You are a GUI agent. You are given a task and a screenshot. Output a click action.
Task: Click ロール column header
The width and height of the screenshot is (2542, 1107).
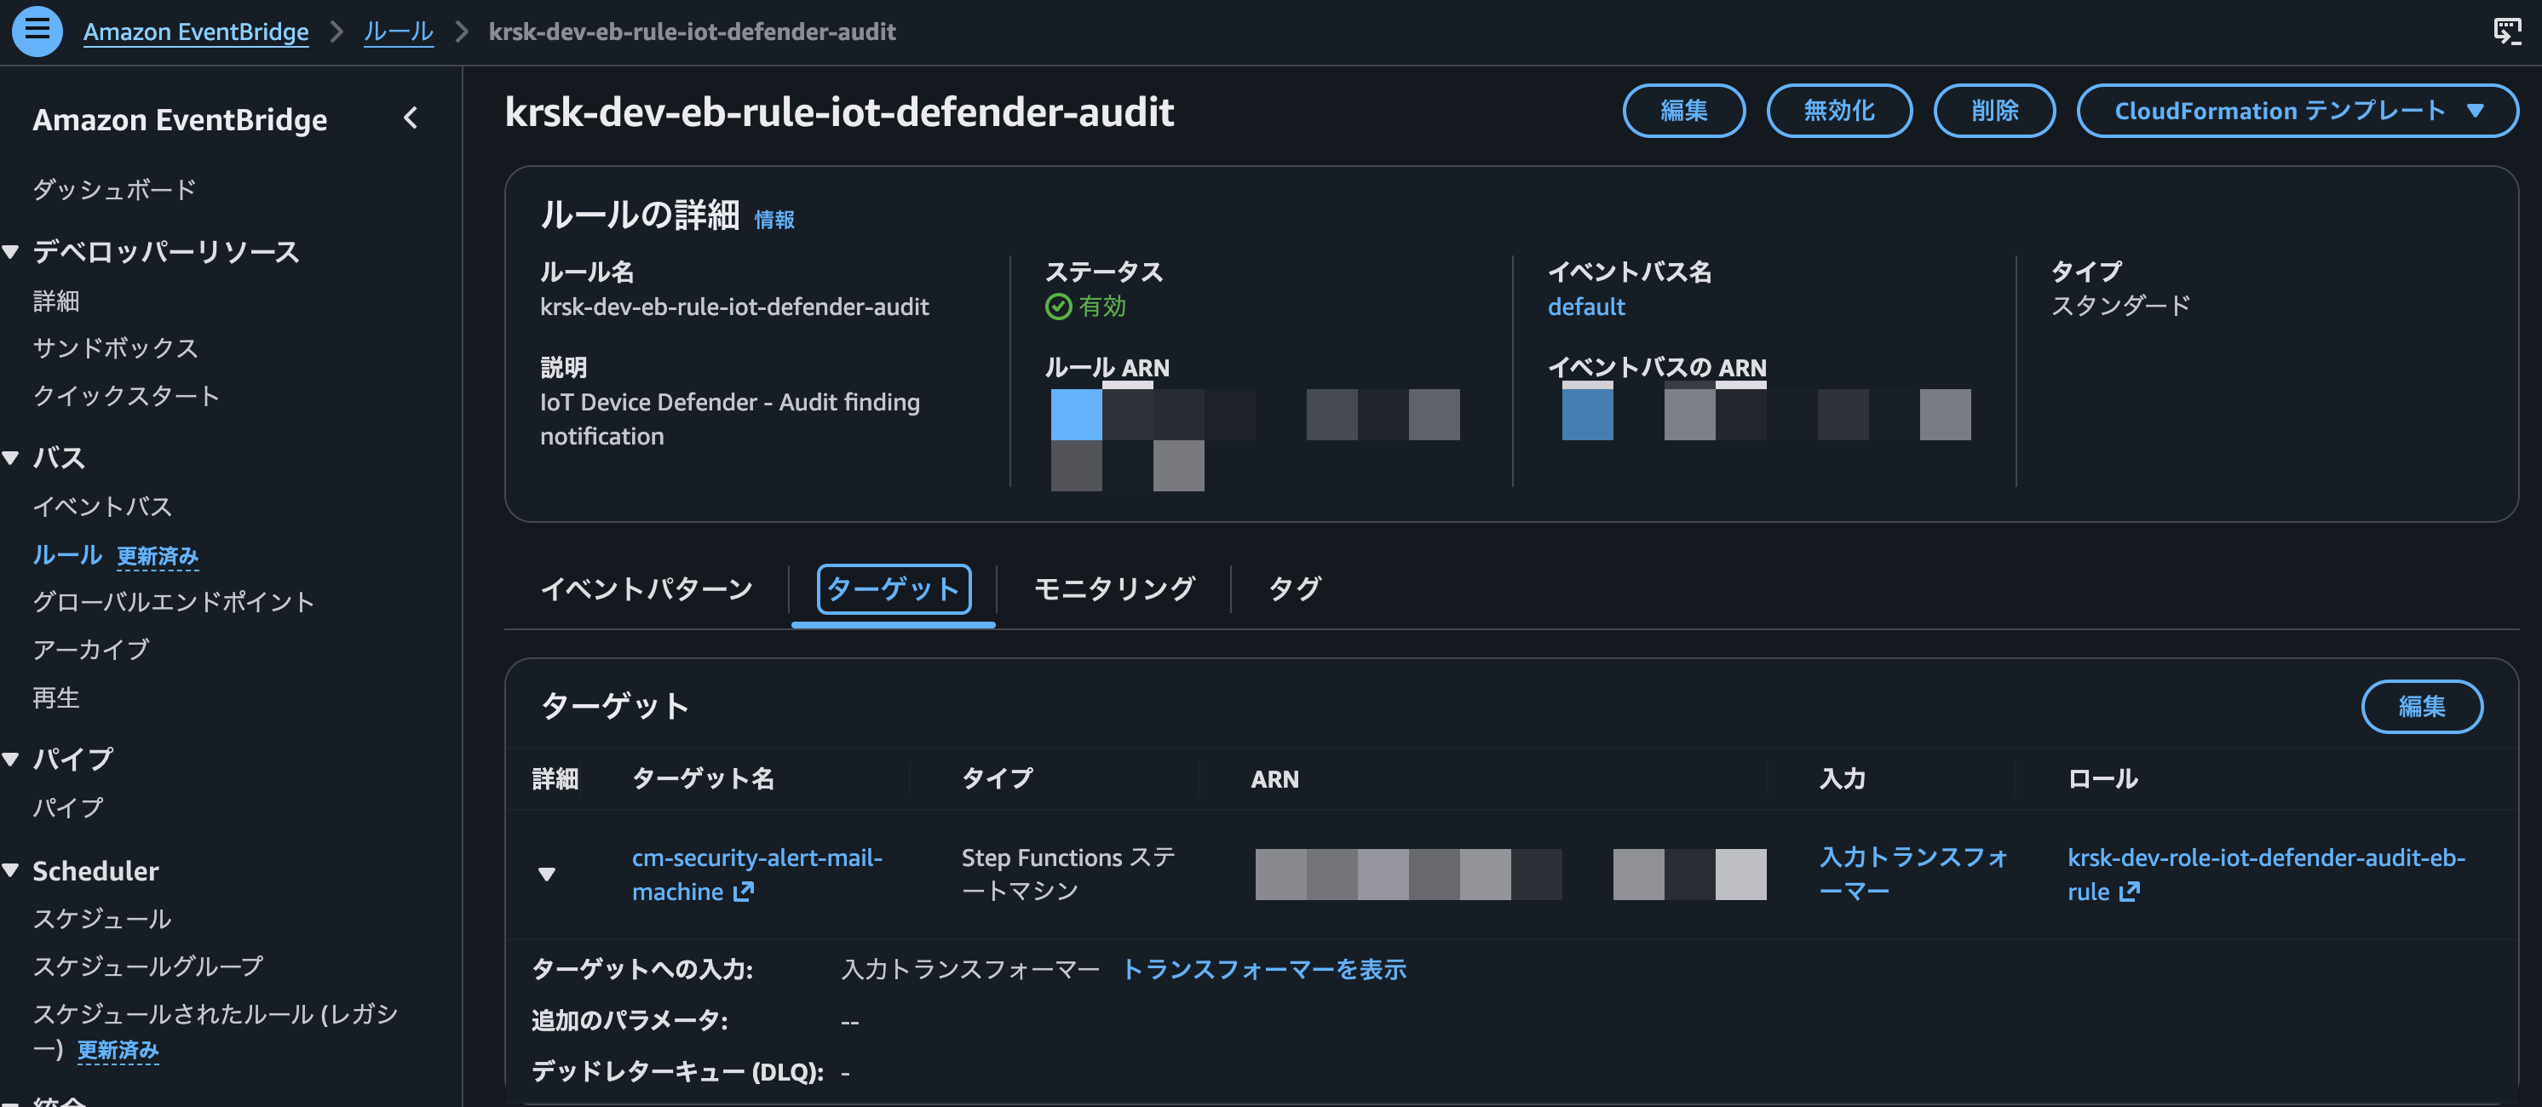(x=2103, y=778)
